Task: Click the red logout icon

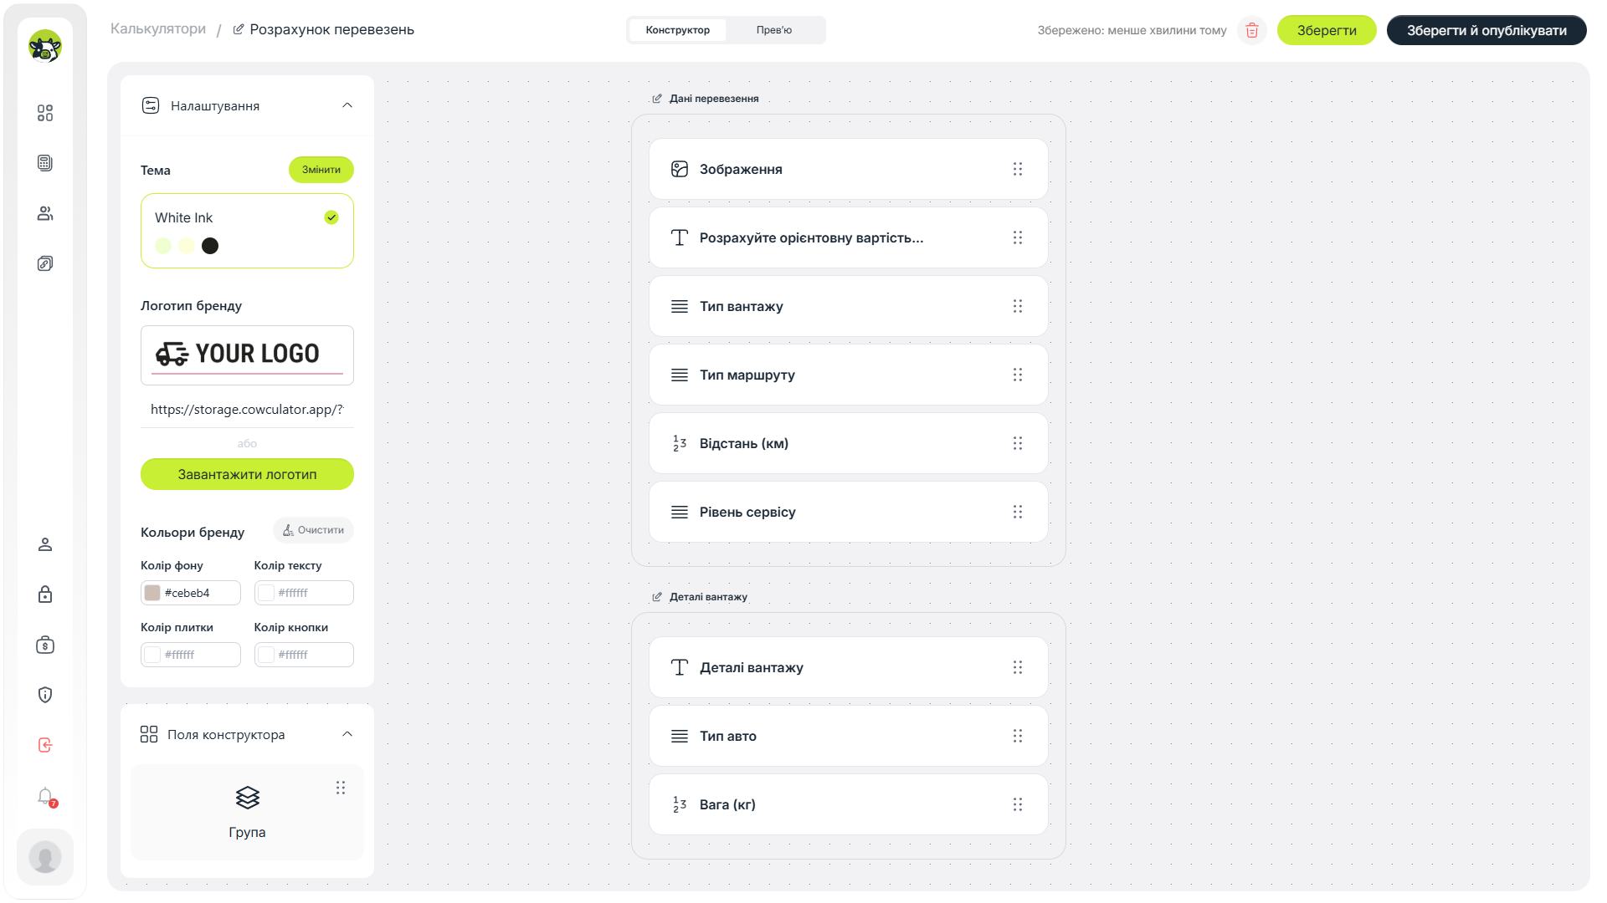Action: tap(45, 745)
